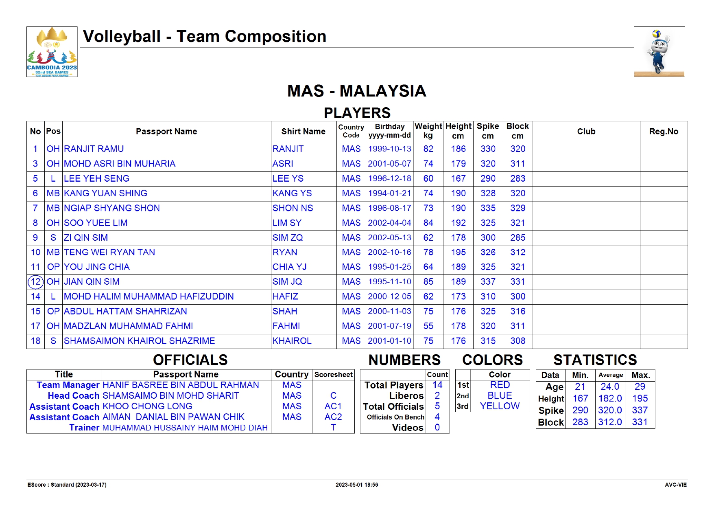Click average height value '182.0'

pos(610,399)
